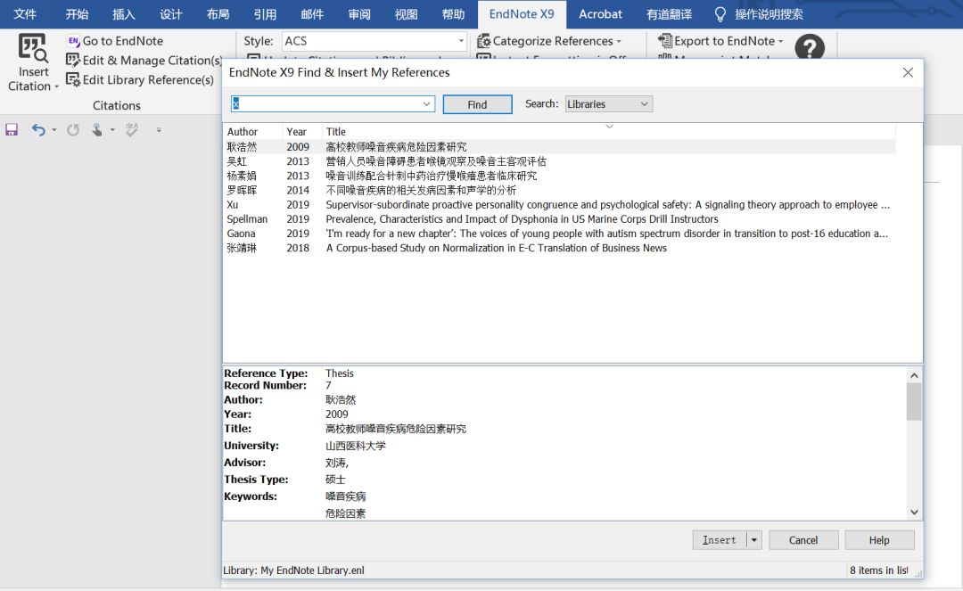This screenshot has height=591, width=963.
Task: Select the Xu 2019 reference row
Action: tap(559, 204)
